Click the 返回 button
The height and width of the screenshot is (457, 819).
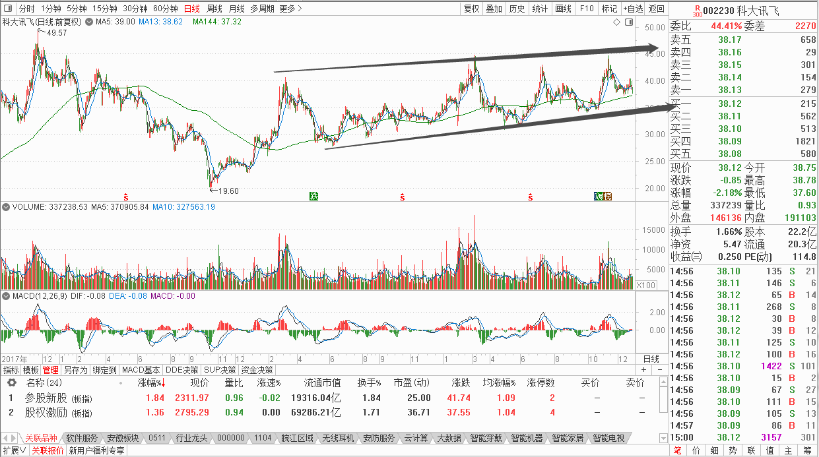[656, 9]
